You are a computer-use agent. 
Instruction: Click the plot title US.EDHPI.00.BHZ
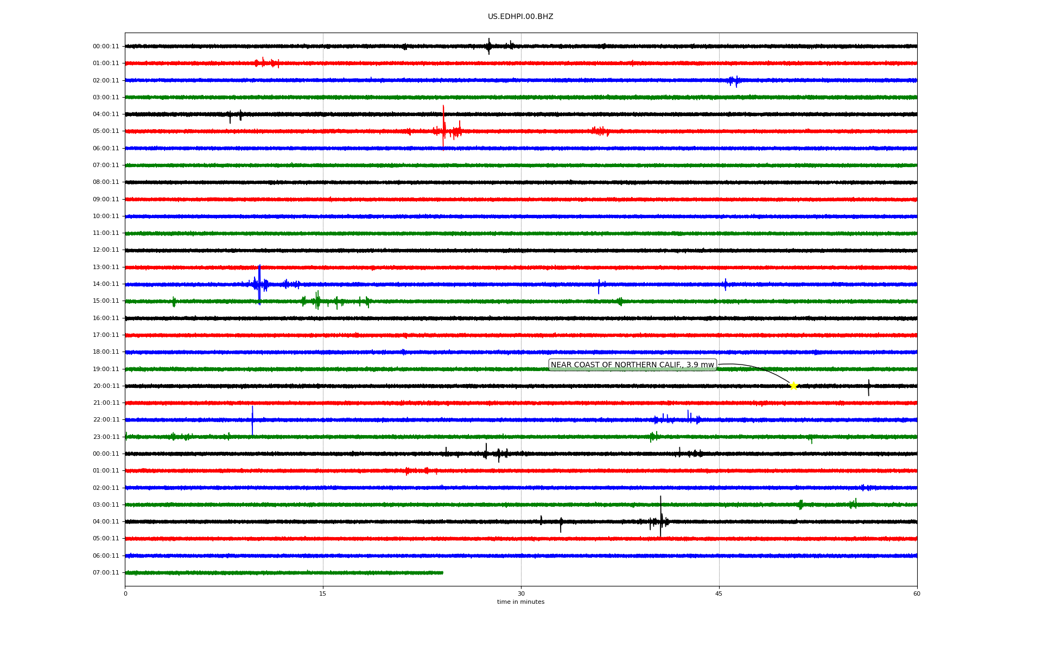coord(520,17)
